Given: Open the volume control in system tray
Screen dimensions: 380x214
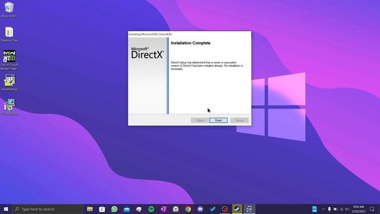Looking at the screenshot, I should click(x=347, y=209).
